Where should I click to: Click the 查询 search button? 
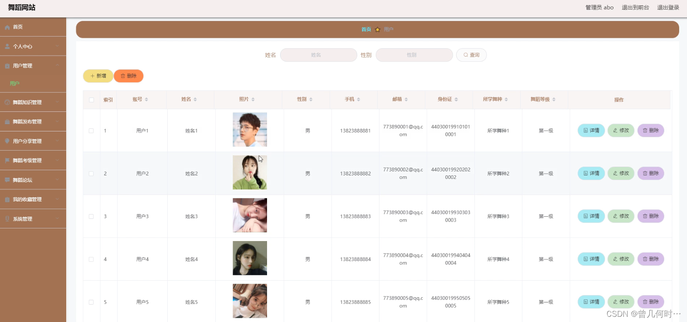point(471,55)
